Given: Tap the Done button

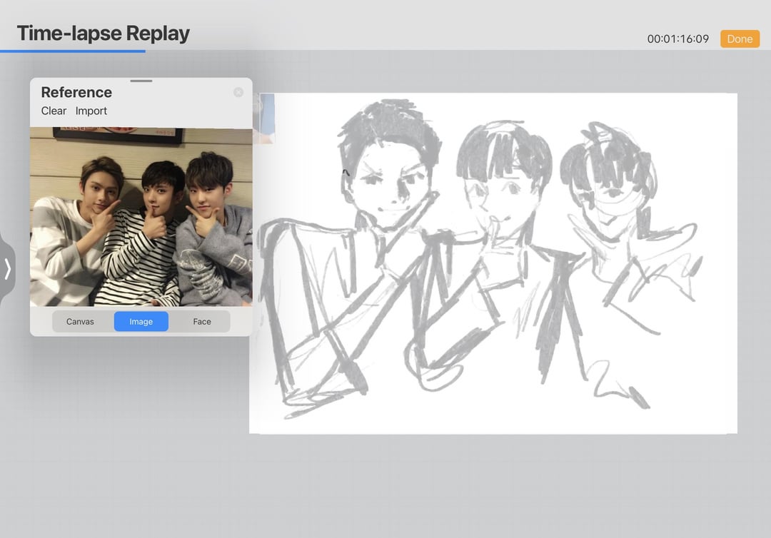Looking at the screenshot, I should tap(740, 39).
